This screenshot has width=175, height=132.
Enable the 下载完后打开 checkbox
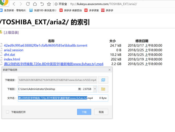pyautogui.click(x=7, y=112)
